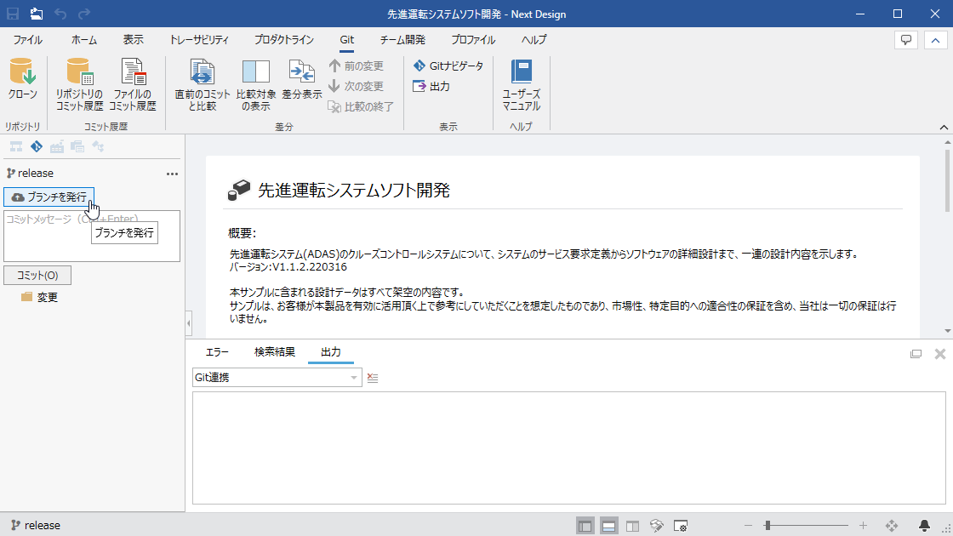The width and height of the screenshot is (953, 536).
Task: Click 比較の終了 (end comparison)
Action: pyautogui.click(x=361, y=107)
